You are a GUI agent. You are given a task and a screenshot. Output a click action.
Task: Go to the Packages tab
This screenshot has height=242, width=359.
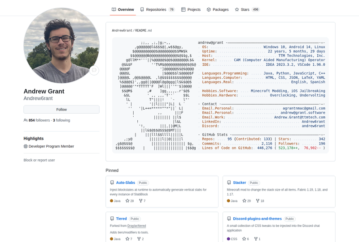click(218, 9)
